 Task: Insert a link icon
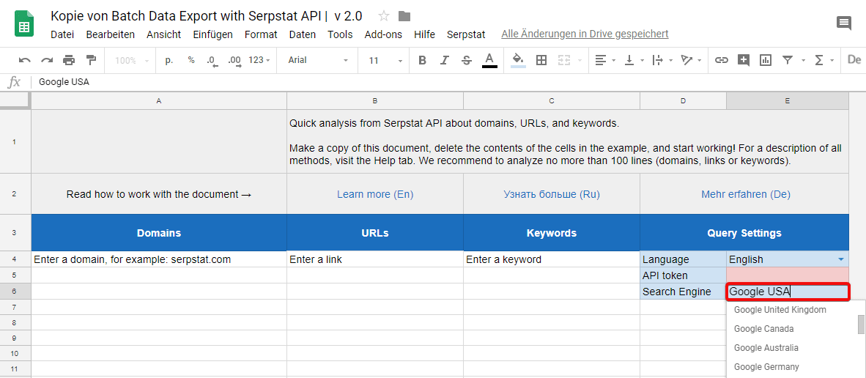pyautogui.click(x=721, y=61)
